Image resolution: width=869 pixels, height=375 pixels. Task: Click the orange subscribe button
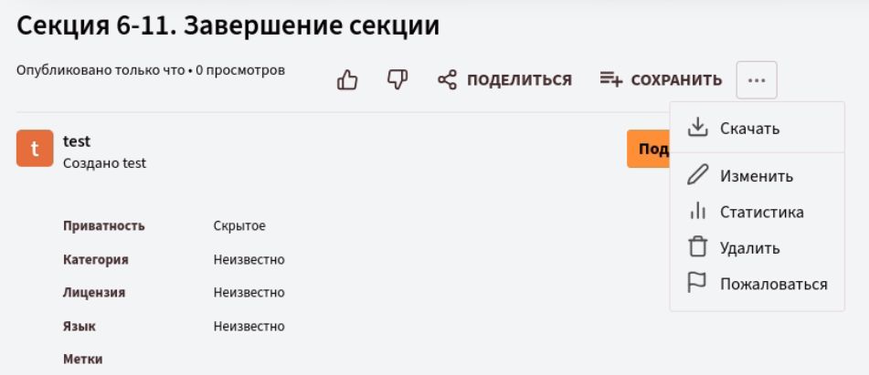pos(649,149)
